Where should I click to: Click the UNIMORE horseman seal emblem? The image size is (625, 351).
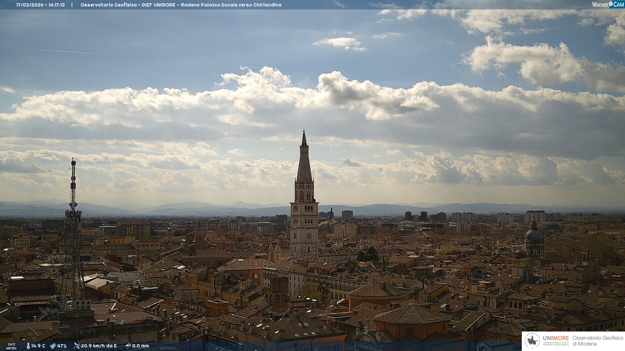click(x=533, y=341)
